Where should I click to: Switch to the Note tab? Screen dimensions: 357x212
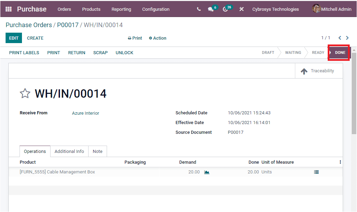coord(97,151)
